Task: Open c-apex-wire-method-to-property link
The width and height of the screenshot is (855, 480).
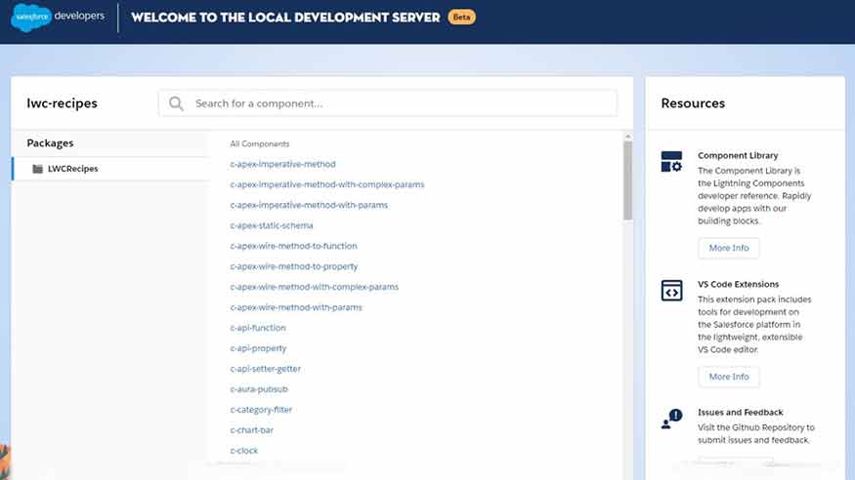Action: [293, 266]
